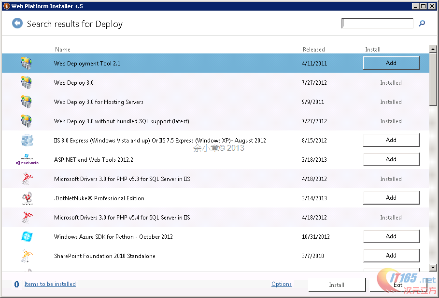Select .DotNetNuke Professional Edition name
This screenshot has height=298, width=439.
99,198
